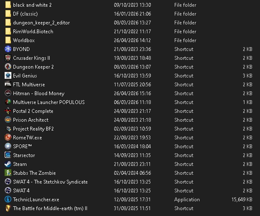The height and width of the screenshot is (216, 260).
Task: Click the Dungeon Keeper 2 shortcut icon
Action: pyautogui.click(x=8, y=67)
